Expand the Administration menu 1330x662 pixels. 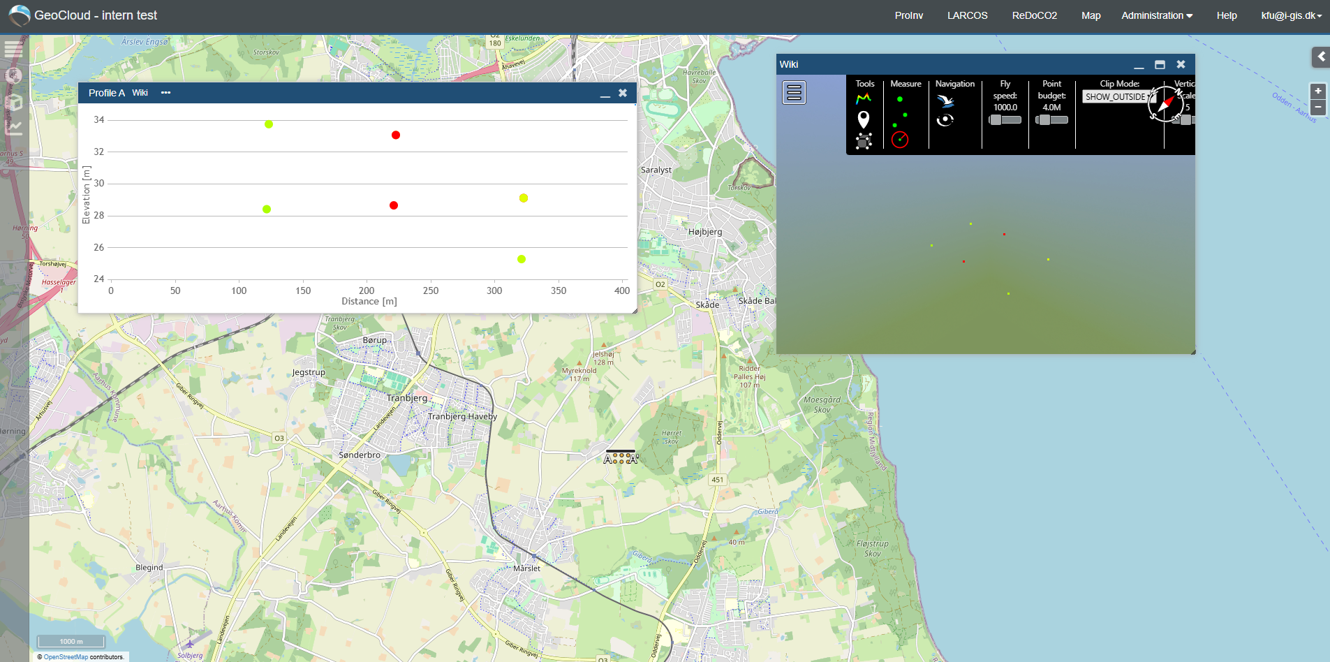(x=1157, y=15)
